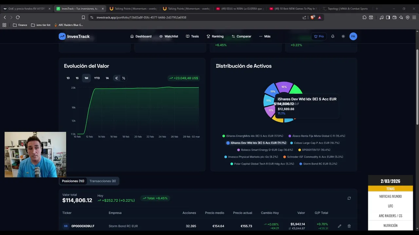Open Brave Rewards triangle icon
419x235 pixels.
pyautogui.click(x=319, y=17)
